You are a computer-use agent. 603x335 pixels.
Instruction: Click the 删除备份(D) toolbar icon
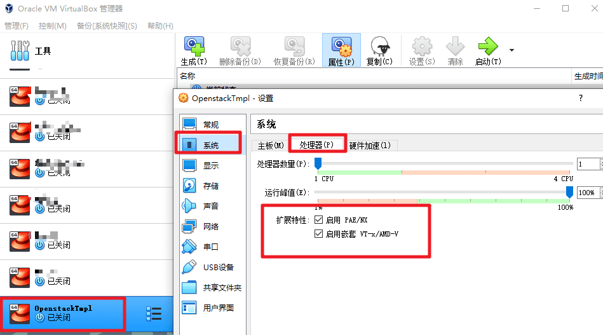[240, 46]
